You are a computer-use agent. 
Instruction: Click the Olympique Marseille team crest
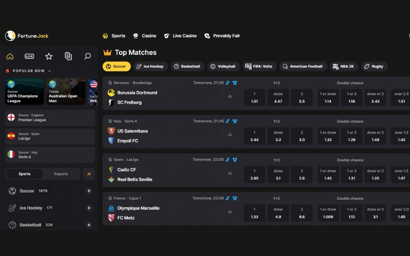[x=111, y=208]
